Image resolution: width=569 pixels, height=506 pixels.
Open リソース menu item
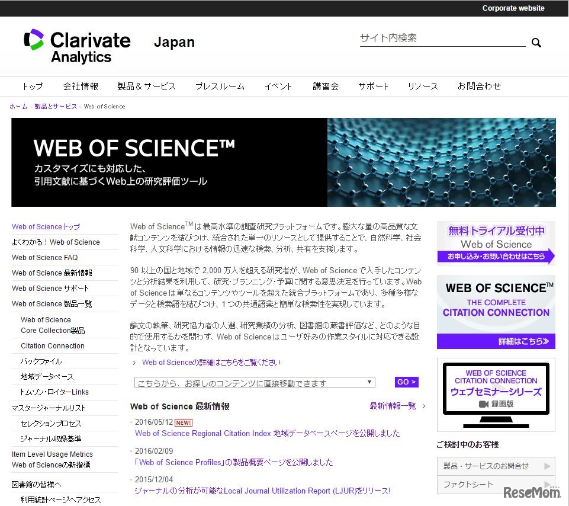tap(423, 87)
